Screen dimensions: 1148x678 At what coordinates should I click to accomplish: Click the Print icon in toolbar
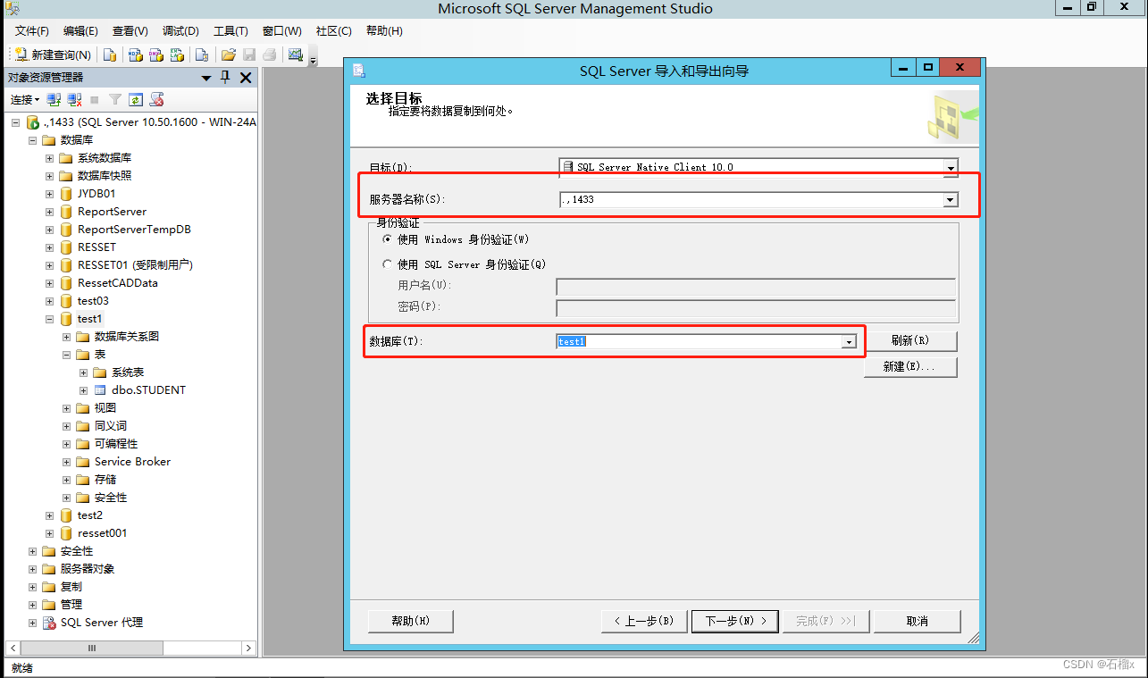269,54
